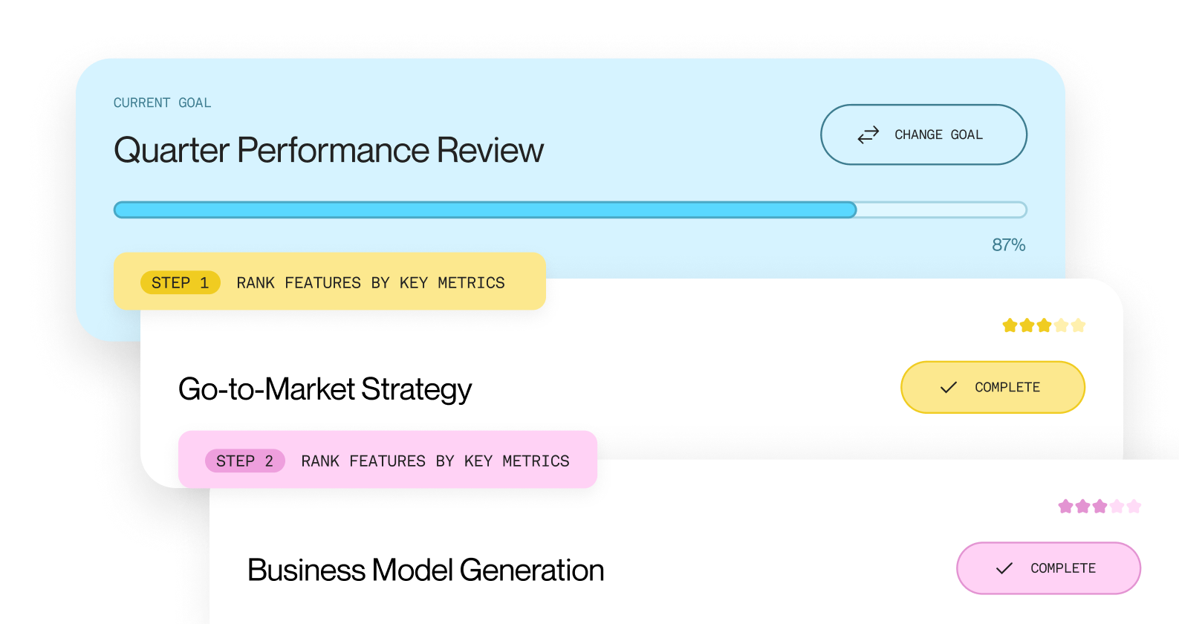
Task: Select the Step 2 pink badge
Action: pos(245,461)
